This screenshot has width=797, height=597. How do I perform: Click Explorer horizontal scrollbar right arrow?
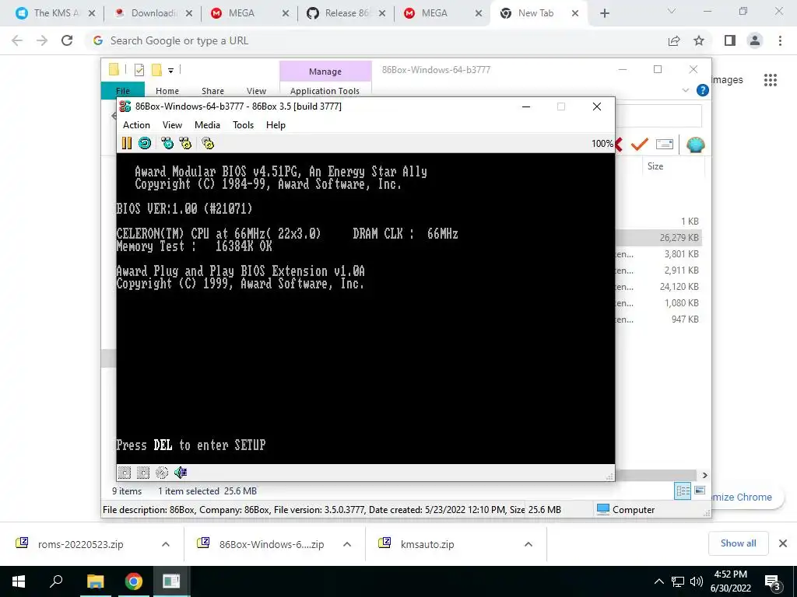pos(704,475)
